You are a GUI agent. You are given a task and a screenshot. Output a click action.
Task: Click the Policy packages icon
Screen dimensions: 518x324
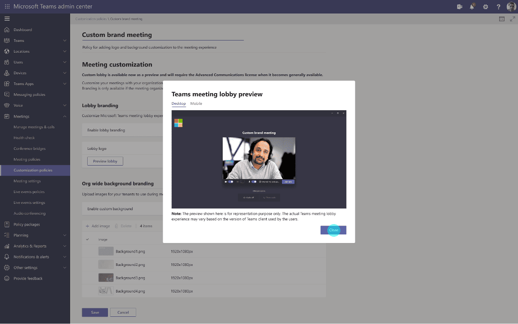click(7, 225)
